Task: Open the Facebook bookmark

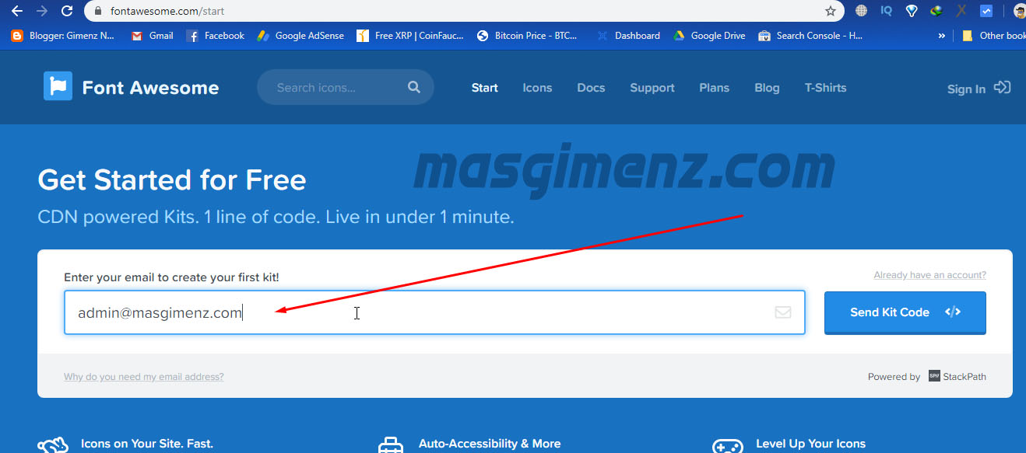Action: (216, 36)
